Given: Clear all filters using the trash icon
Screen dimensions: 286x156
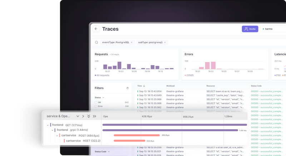Looking at the screenshot, I should click(x=128, y=88).
